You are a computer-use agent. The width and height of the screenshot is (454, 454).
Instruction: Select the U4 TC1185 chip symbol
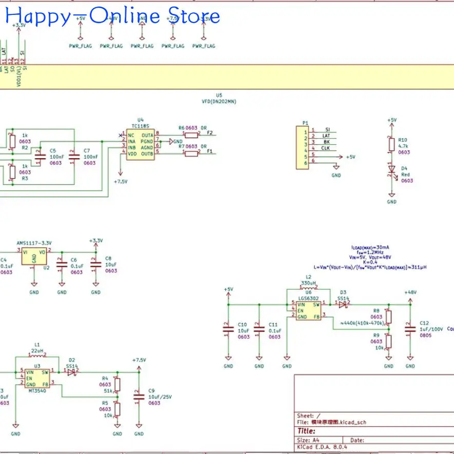pyautogui.click(x=140, y=144)
